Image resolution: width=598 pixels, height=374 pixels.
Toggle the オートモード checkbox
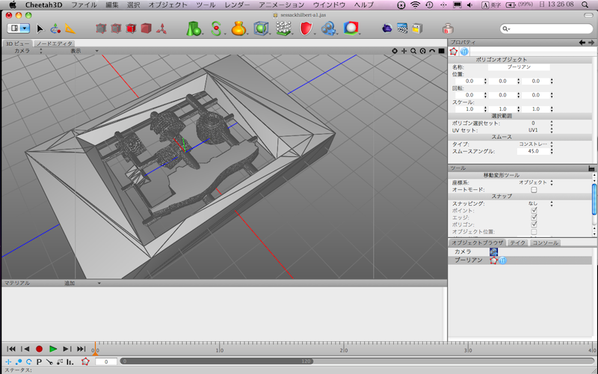[x=534, y=190]
